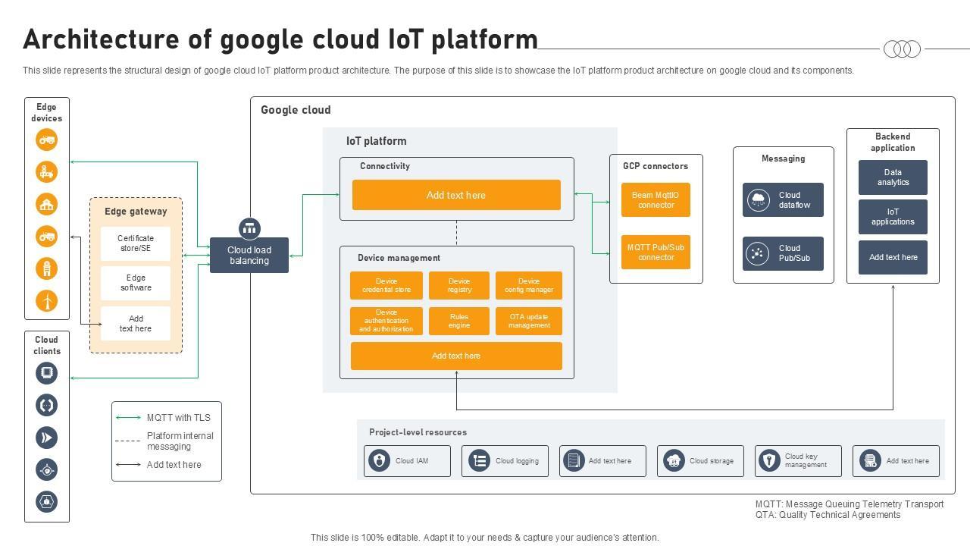Select the Cloud load balancing block
The width and height of the screenshot is (970, 546).
coord(249,256)
